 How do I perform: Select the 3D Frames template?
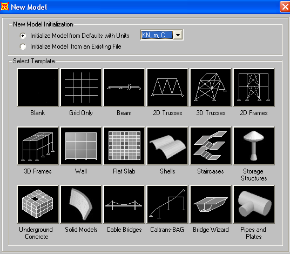[38, 146]
